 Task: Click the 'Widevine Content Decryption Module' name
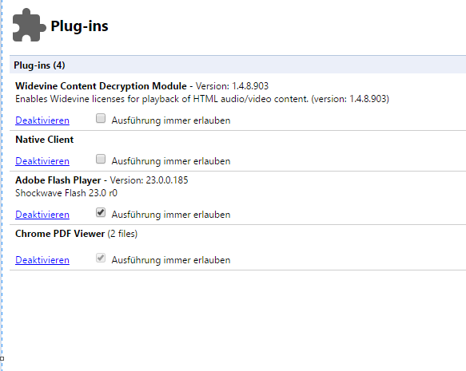coord(101,86)
